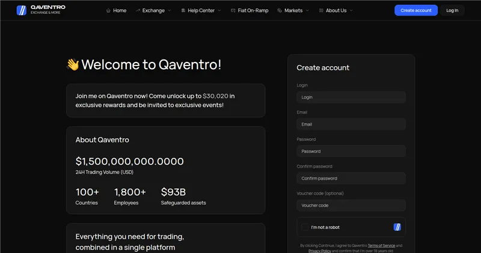This screenshot has width=481, height=253.
Task: Click the Qaventro striped logo icon
Action: click(x=22, y=10)
